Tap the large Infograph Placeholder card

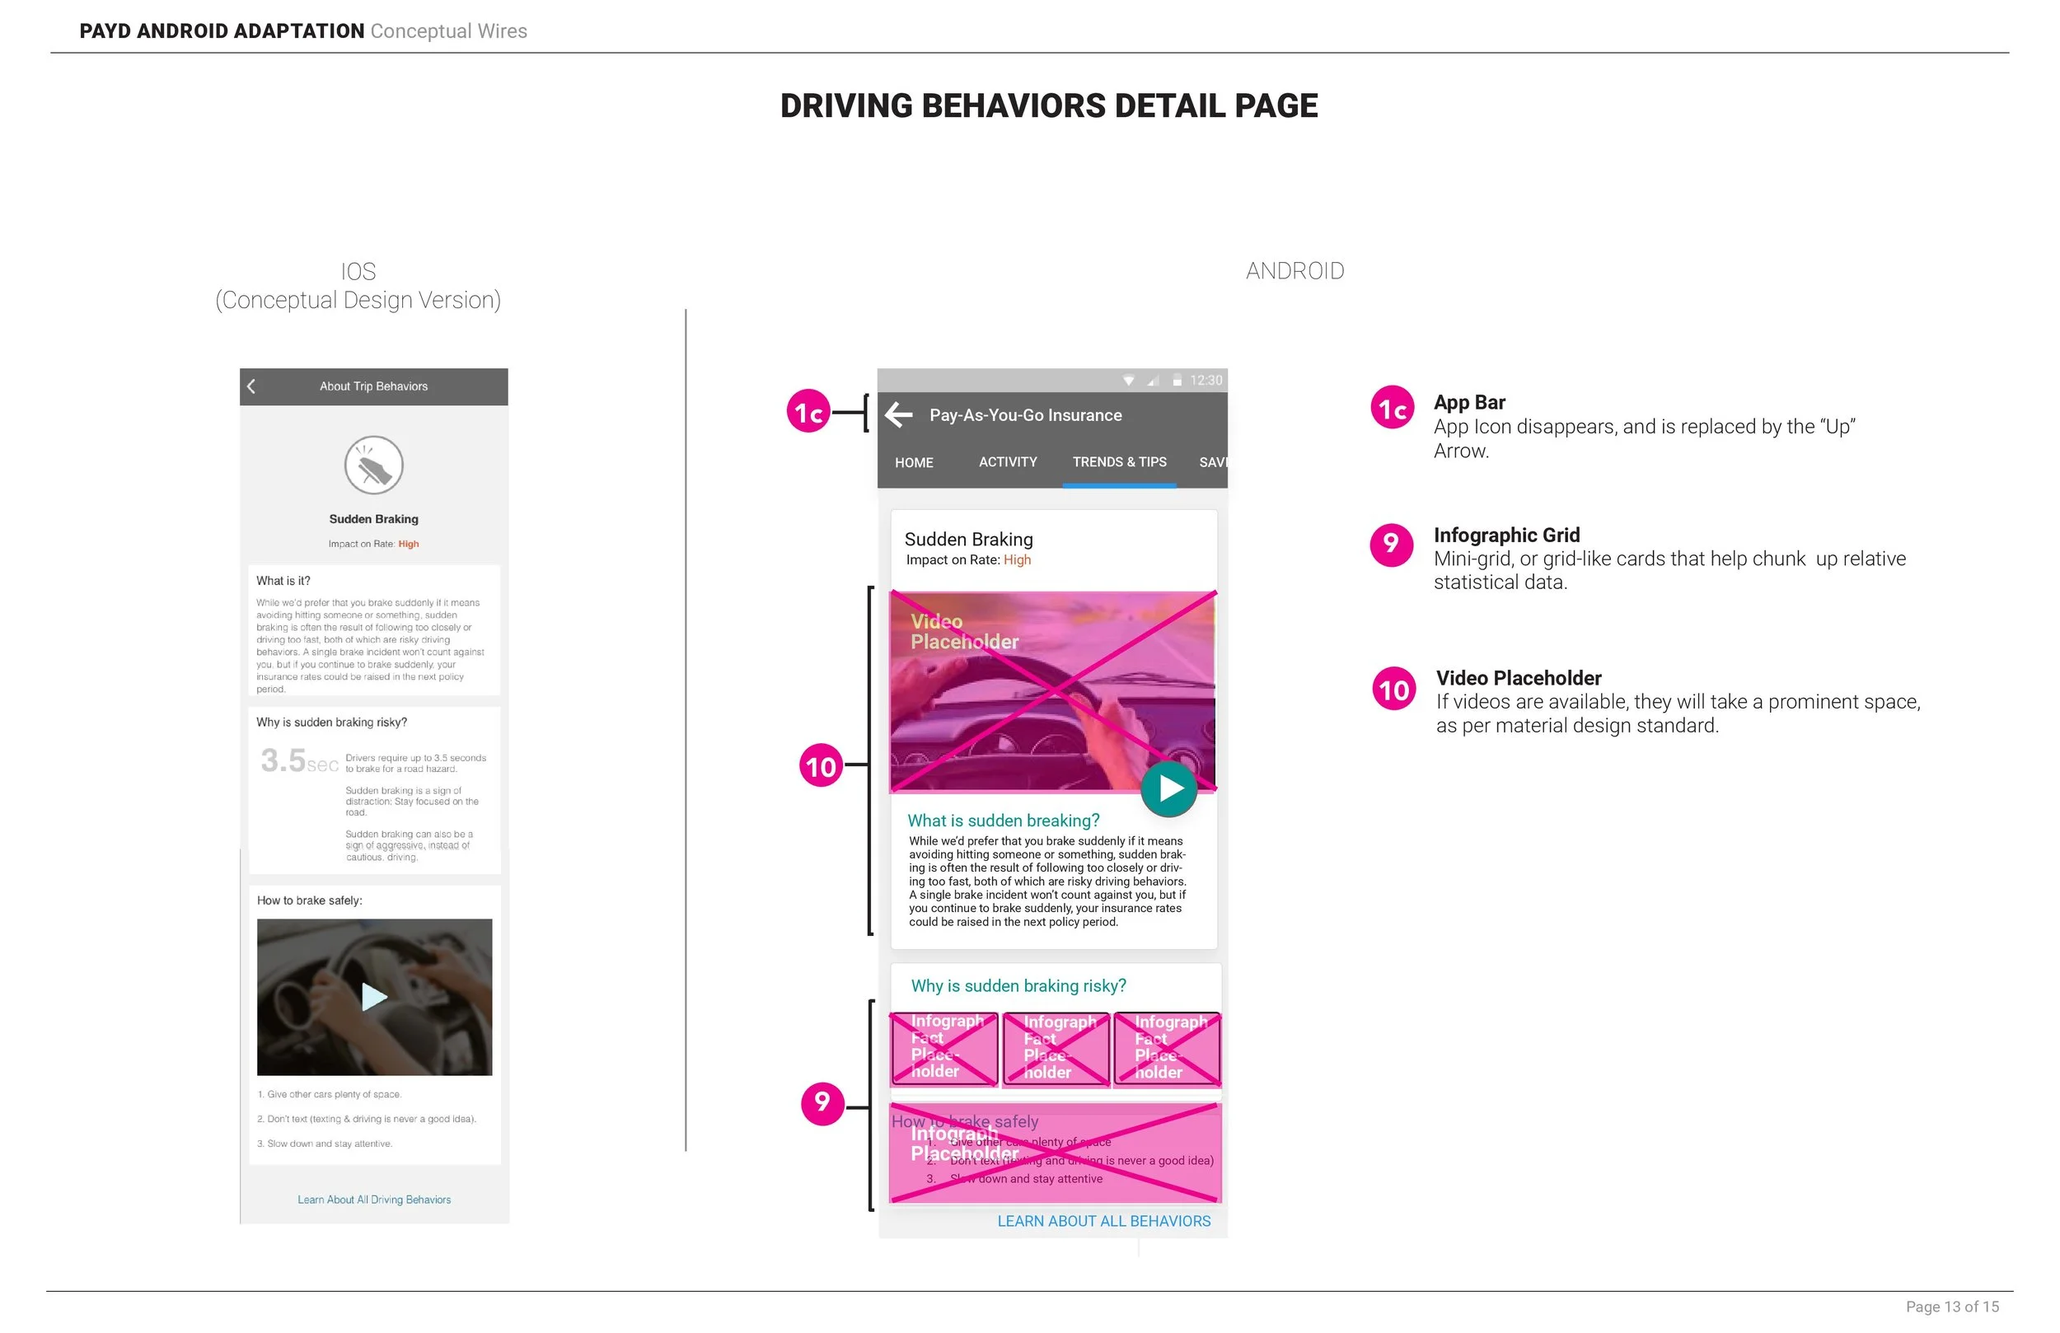click(1055, 1153)
